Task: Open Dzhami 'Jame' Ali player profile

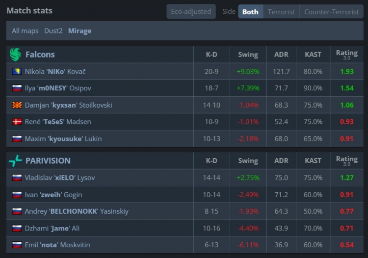Action: [x=49, y=228]
